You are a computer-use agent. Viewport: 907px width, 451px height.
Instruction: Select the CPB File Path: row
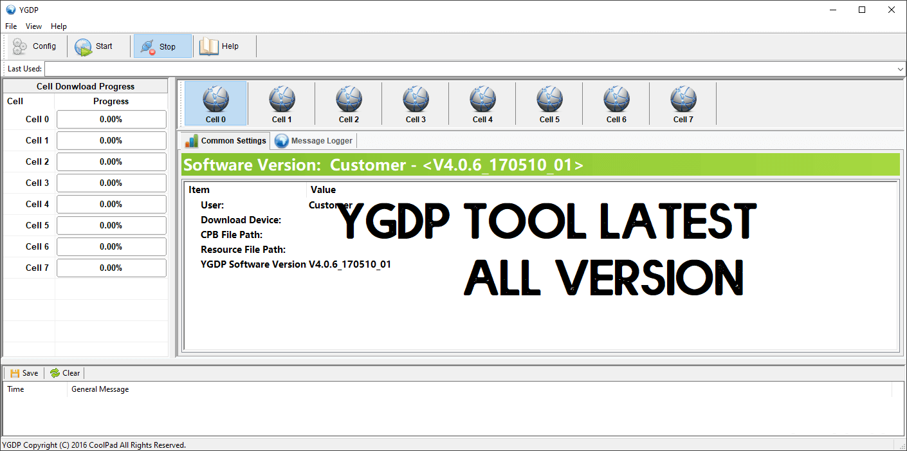(540, 235)
